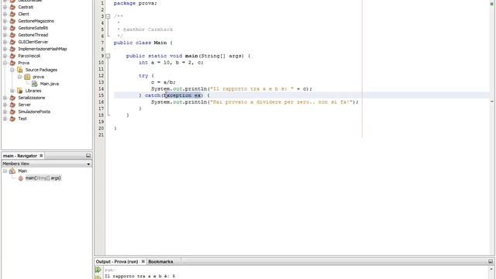
Task: Expand the Server project node
Action: [x=5, y=105]
